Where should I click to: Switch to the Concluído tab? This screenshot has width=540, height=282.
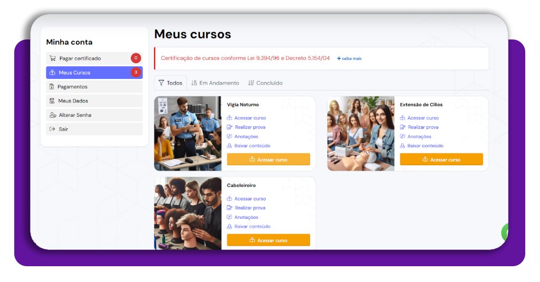pos(266,83)
